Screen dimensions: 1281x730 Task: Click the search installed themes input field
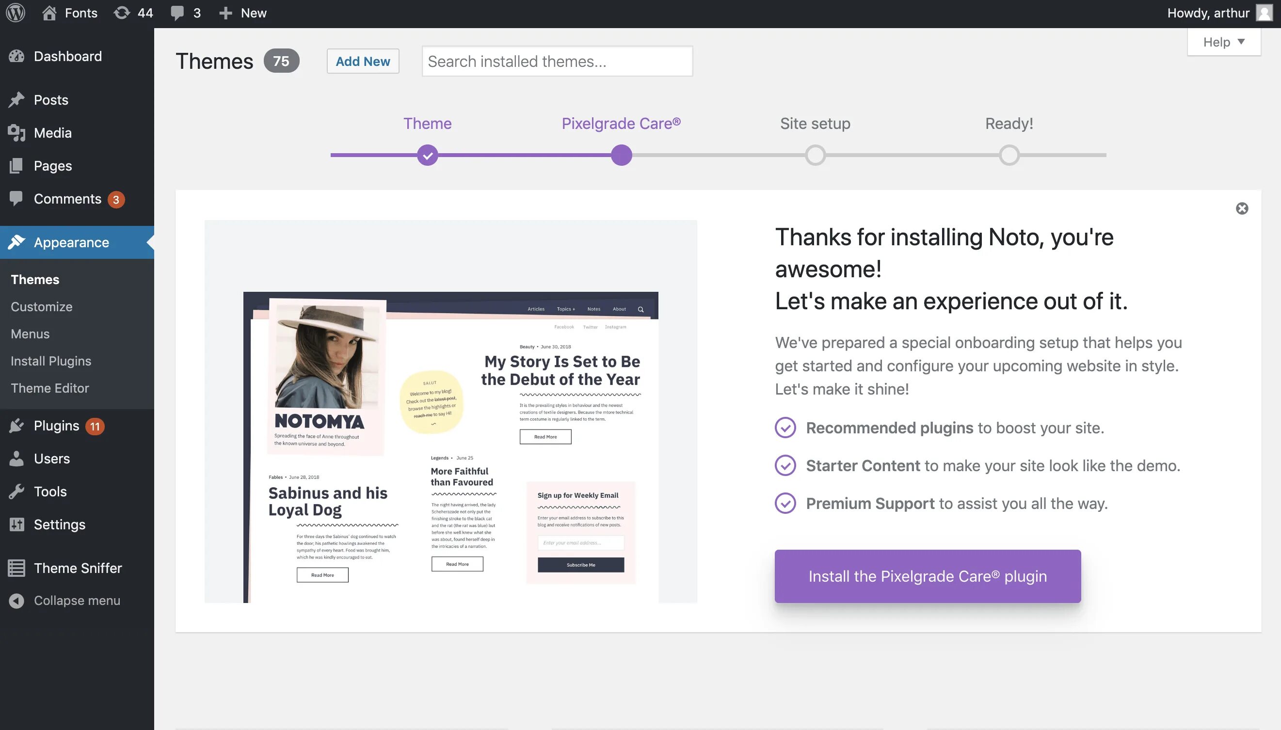pyautogui.click(x=558, y=61)
